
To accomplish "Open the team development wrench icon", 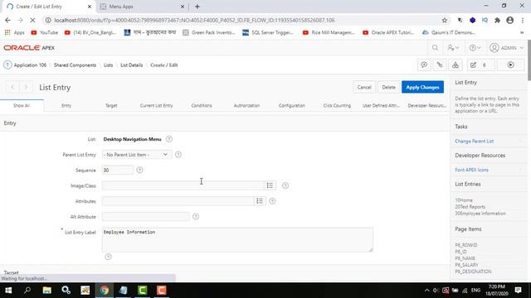I will point(440,65).
